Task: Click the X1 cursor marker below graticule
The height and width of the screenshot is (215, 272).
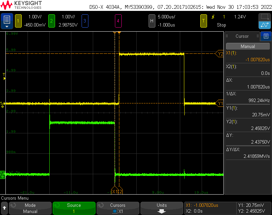Action: coord(115,192)
